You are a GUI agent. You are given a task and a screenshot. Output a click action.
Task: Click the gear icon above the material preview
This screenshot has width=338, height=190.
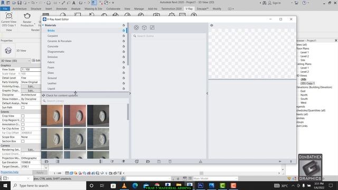click(212, 25)
